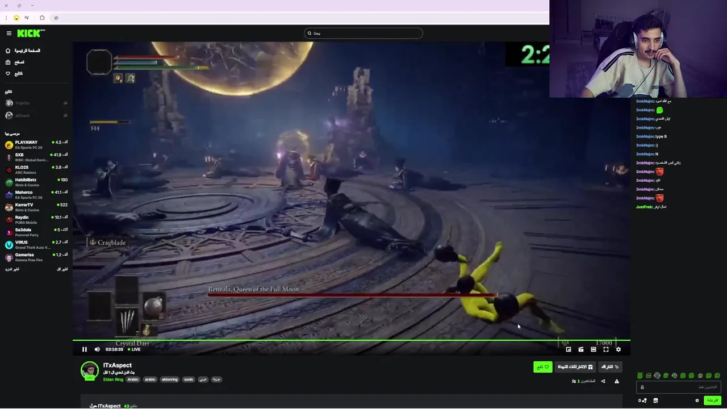727x409 pixels.
Task: Click the first emote in the chat emote row
Action: click(x=640, y=375)
